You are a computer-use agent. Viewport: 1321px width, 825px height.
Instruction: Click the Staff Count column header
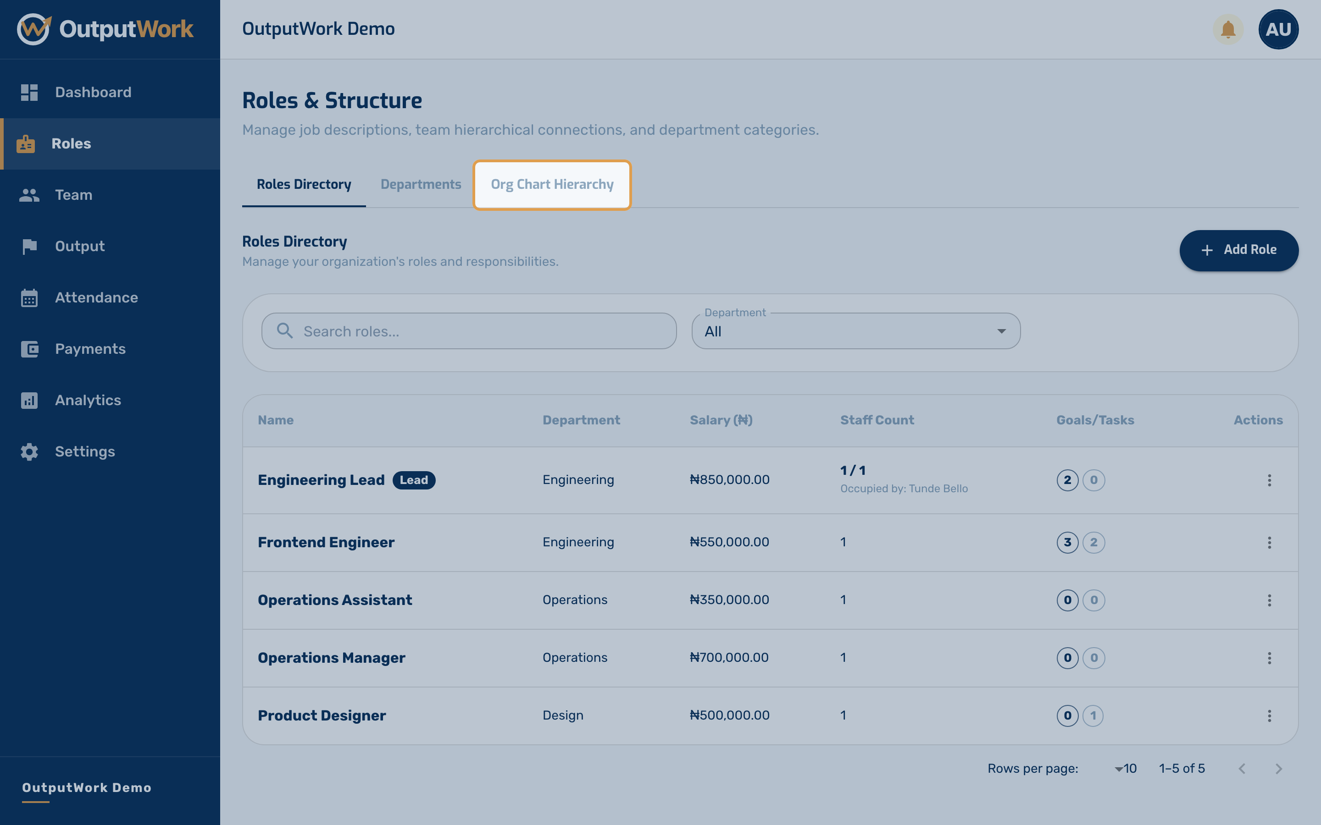coord(877,420)
